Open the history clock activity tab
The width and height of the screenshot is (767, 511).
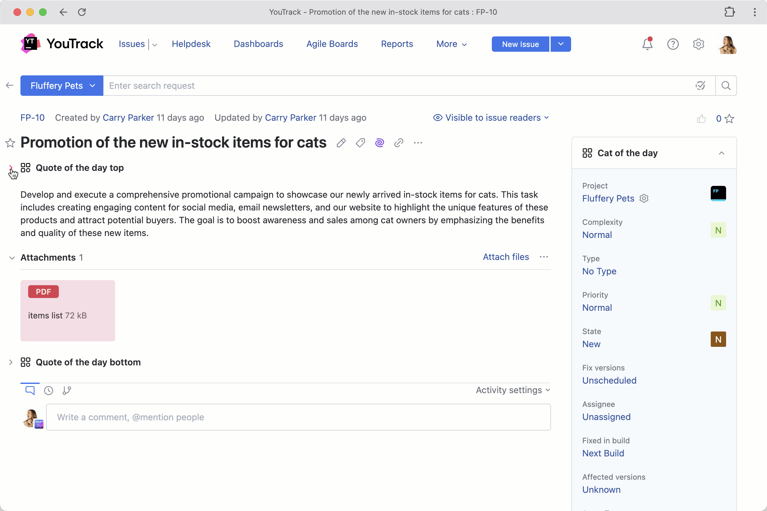pyautogui.click(x=49, y=390)
